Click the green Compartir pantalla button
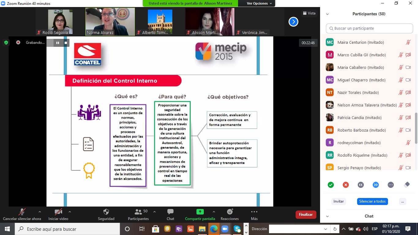 click(x=200, y=214)
